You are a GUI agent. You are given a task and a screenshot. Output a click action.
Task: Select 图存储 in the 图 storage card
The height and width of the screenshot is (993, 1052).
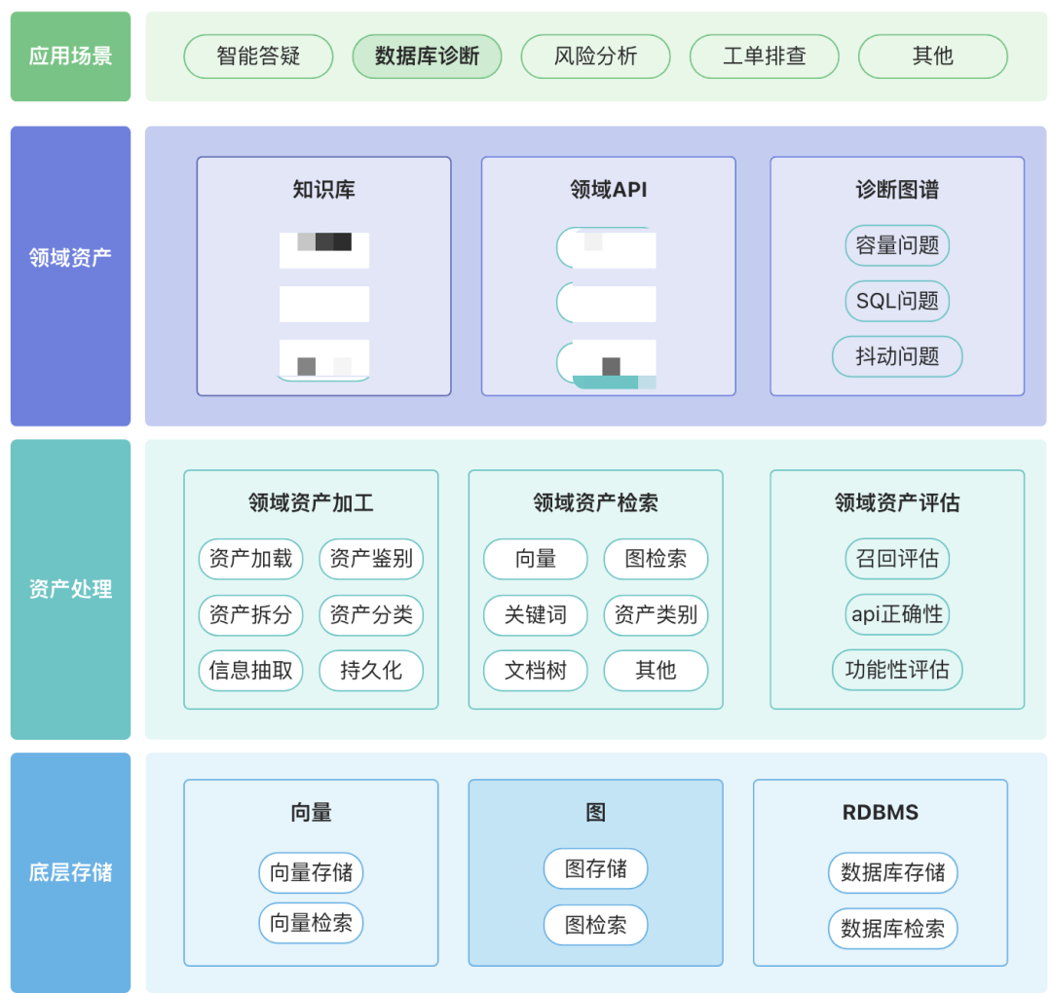click(595, 869)
